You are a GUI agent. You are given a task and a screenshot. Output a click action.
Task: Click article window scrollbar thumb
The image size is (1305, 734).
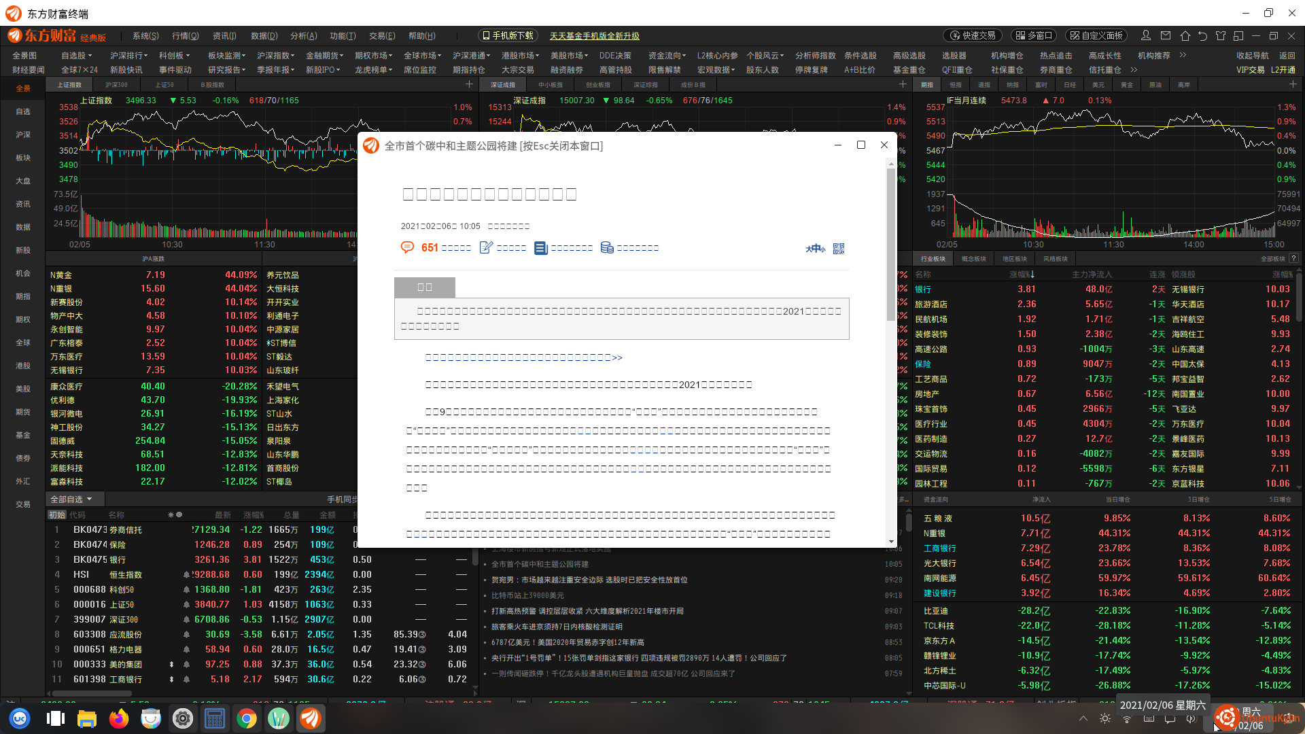(891, 245)
